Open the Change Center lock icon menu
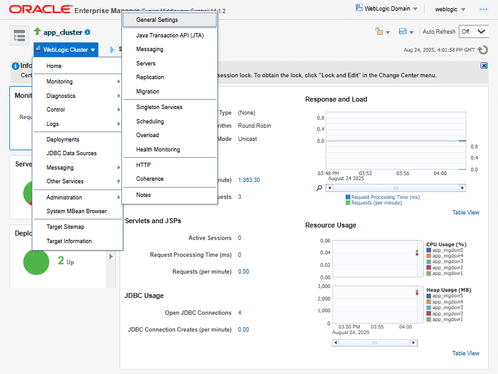498x374 pixels. pyautogui.click(x=382, y=32)
